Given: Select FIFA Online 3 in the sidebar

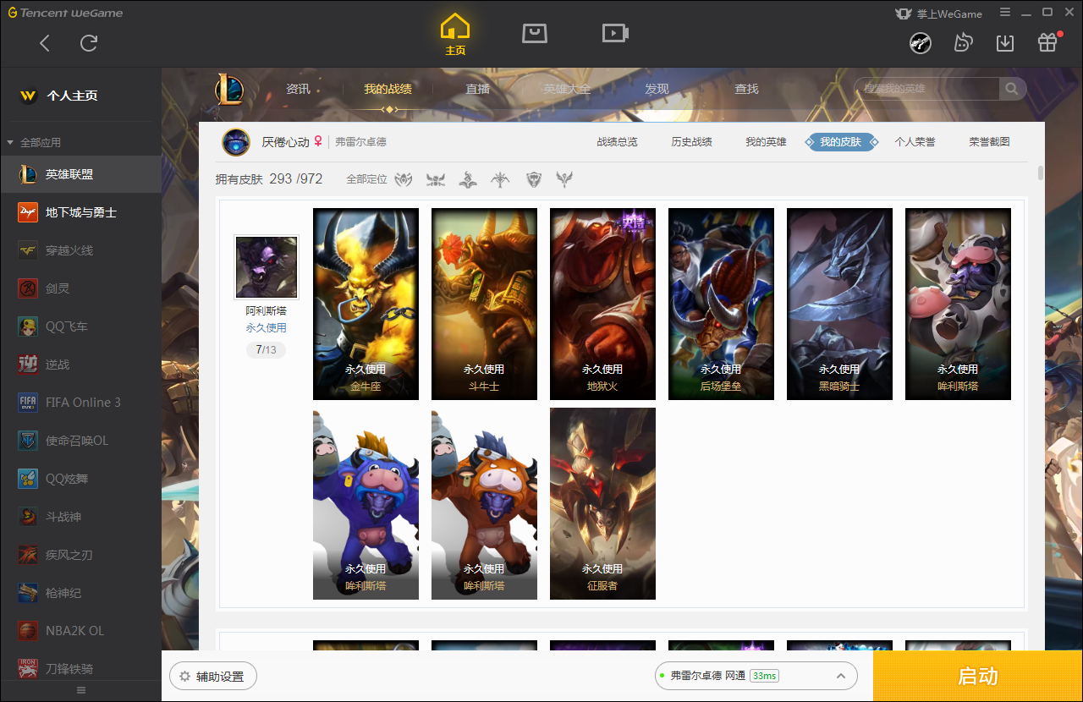Looking at the screenshot, I should (80, 403).
